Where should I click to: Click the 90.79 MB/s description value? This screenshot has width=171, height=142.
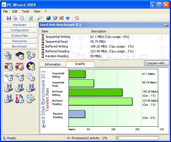[98, 42]
